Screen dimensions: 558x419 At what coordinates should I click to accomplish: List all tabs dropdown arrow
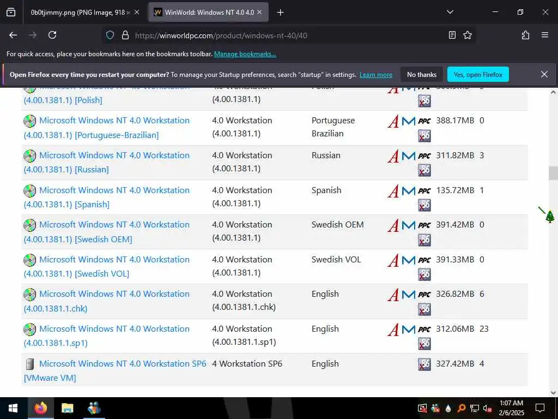(450, 12)
